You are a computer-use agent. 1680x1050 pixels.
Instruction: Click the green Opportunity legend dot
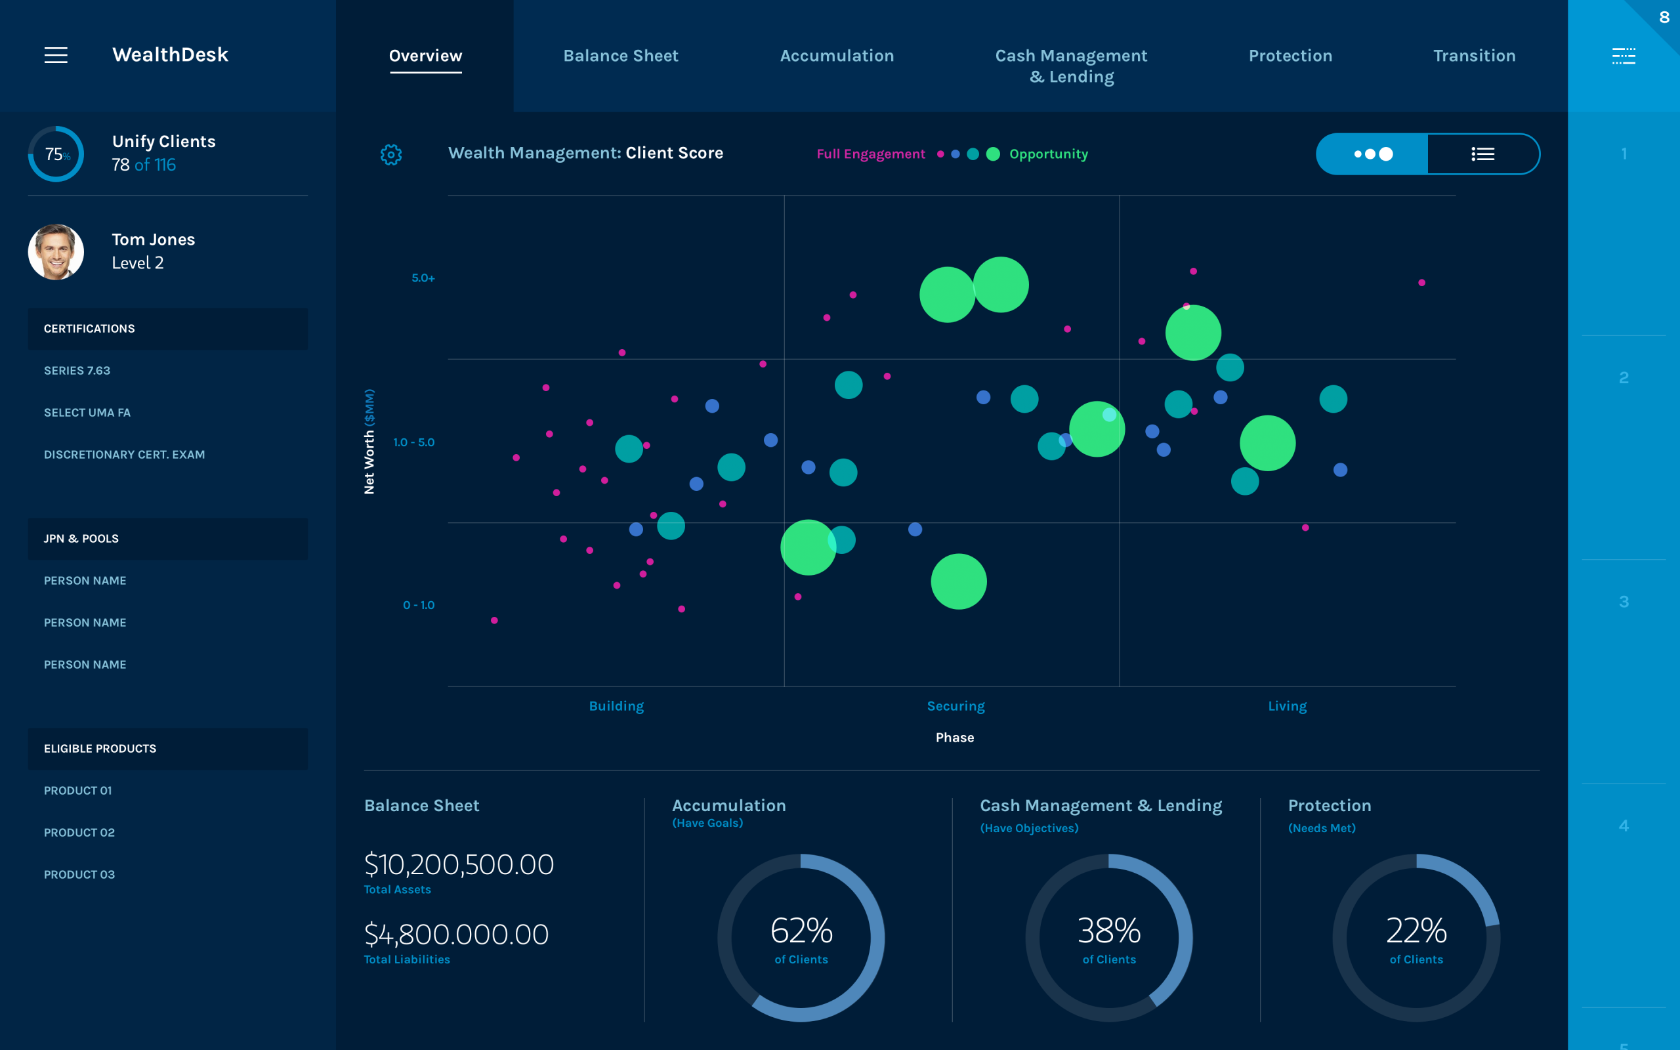(x=994, y=154)
